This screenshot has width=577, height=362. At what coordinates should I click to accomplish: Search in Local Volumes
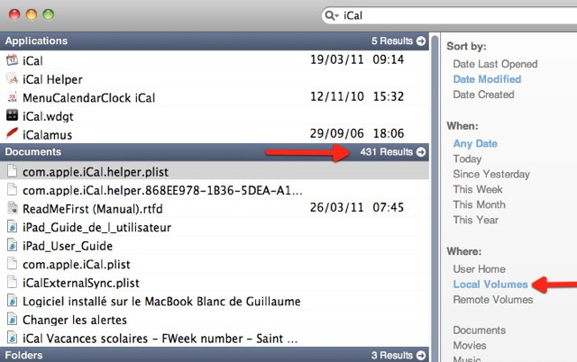[x=490, y=284]
